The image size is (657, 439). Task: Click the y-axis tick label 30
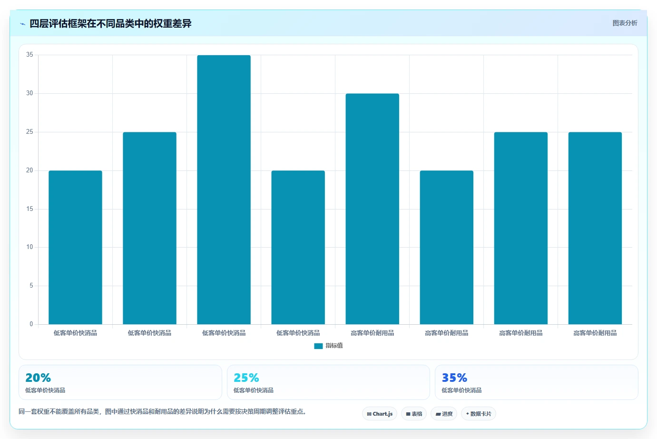(29, 93)
